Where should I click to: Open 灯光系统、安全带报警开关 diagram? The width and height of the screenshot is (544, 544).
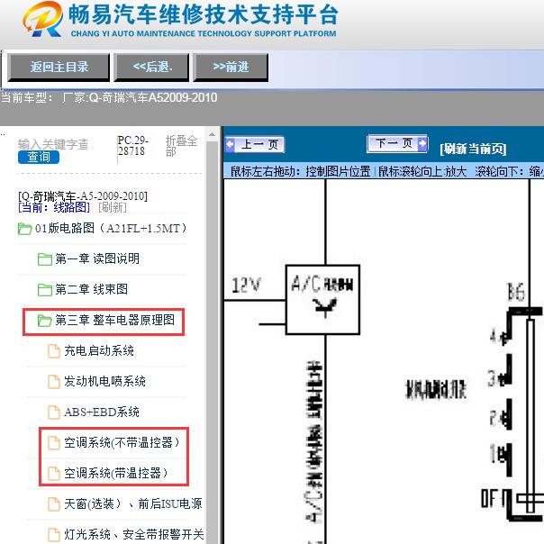pos(134,534)
